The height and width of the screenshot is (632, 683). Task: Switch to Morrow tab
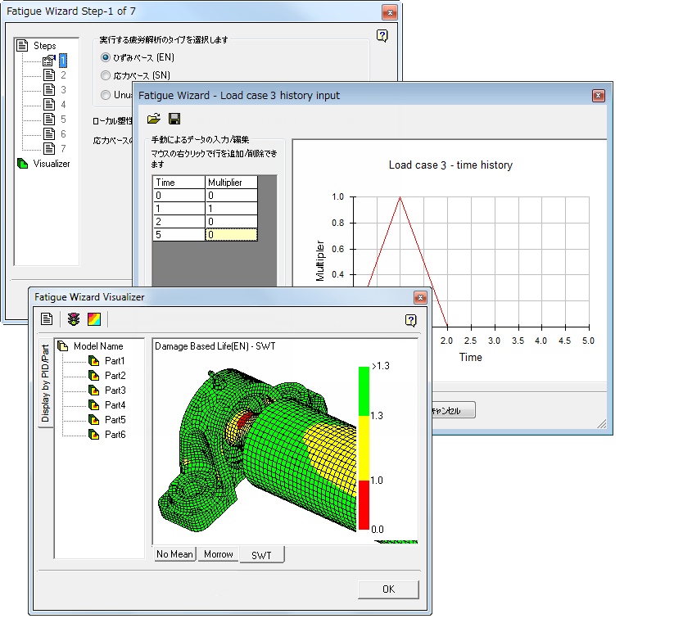218,554
